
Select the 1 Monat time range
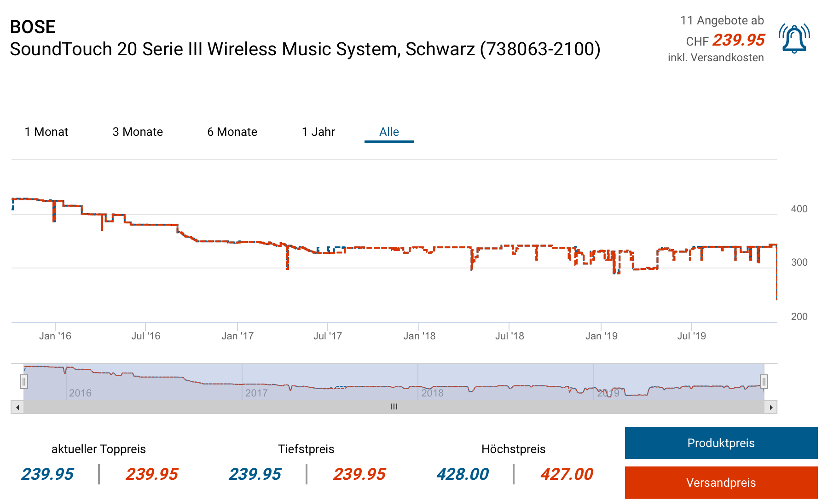click(x=46, y=132)
